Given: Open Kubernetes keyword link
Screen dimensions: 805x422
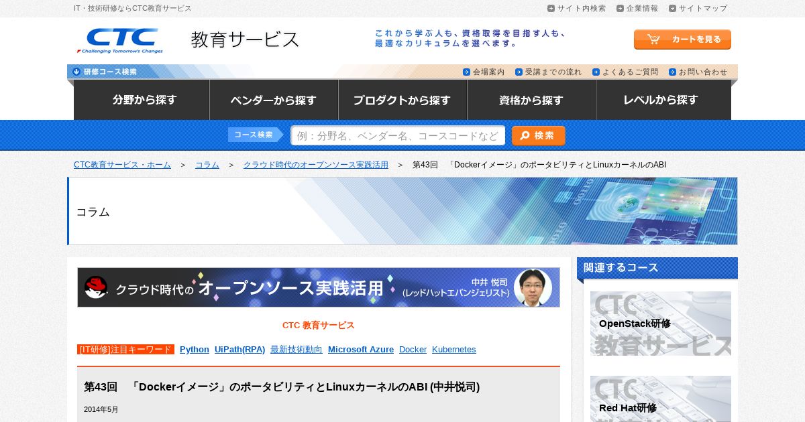Looking at the screenshot, I should 454,350.
